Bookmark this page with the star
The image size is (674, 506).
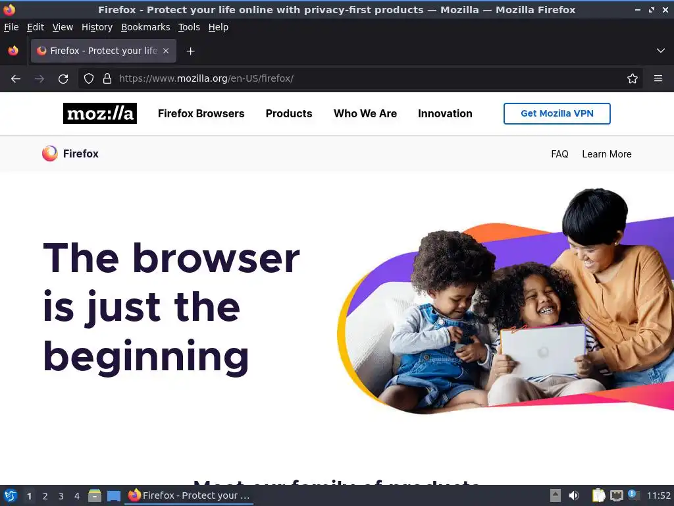tap(633, 78)
